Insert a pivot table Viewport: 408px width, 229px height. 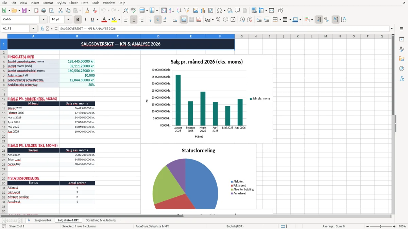[x=211, y=11]
